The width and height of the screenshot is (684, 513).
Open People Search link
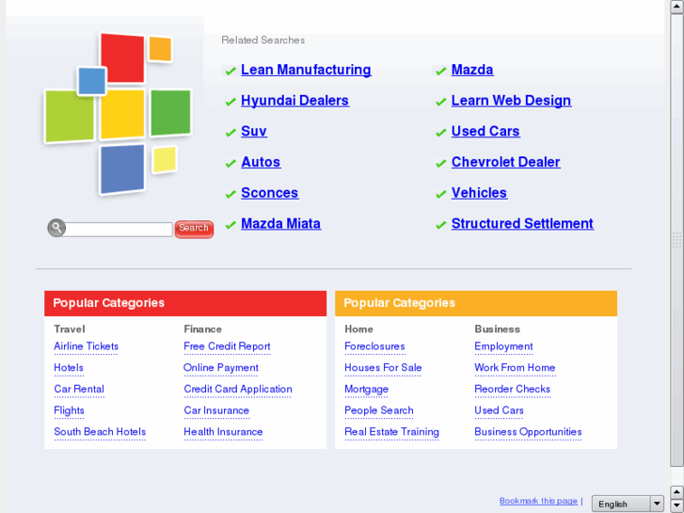click(379, 410)
